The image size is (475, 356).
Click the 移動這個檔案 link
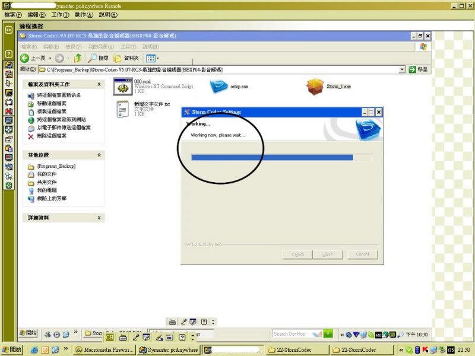(52, 103)
